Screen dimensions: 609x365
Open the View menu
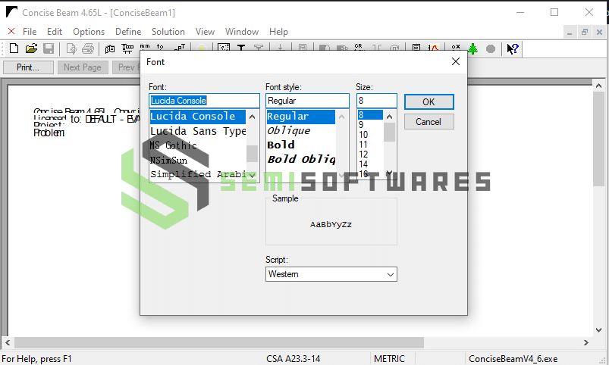pyautogui.click(x=205, y=32)
